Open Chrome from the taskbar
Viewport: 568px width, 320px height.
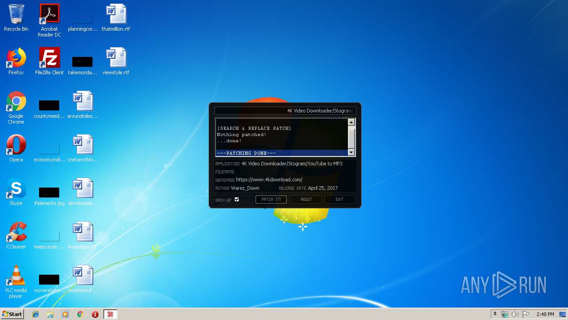[80, 314]
